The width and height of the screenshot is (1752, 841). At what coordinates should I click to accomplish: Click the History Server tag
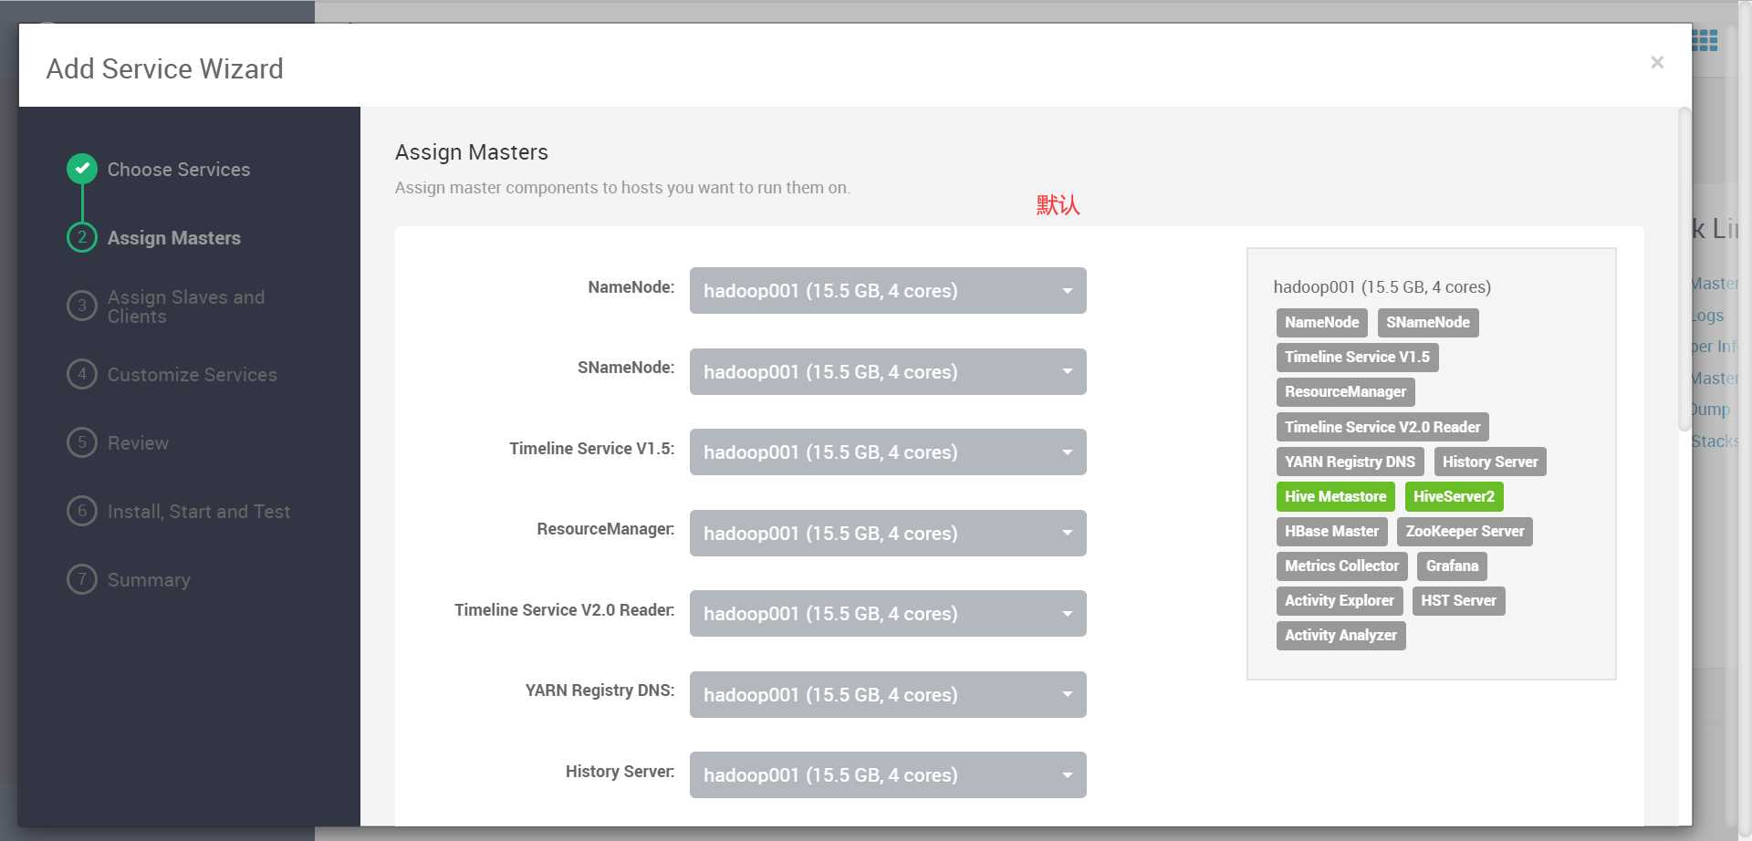click(1490, 462)
